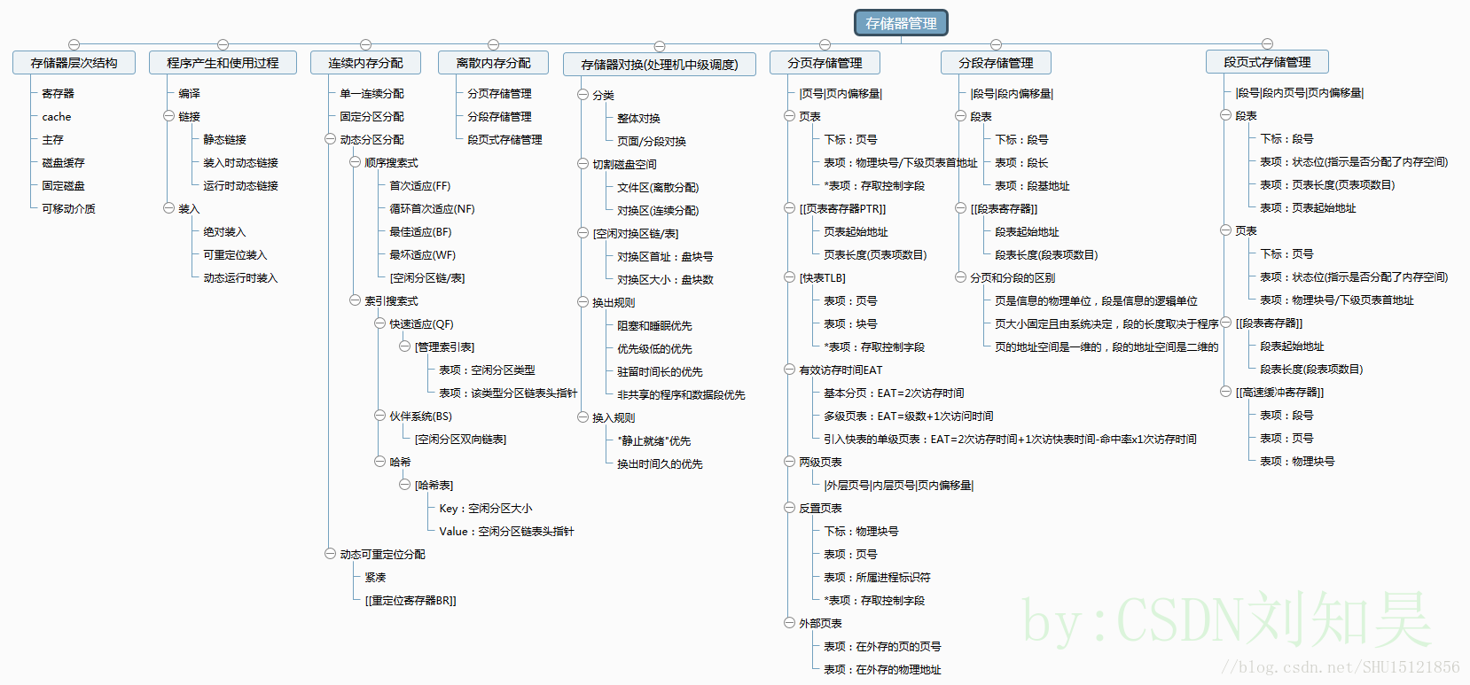
Task: Select the |外层页号|内层页号|页内偏移量| node
Action: pos(898,485)
